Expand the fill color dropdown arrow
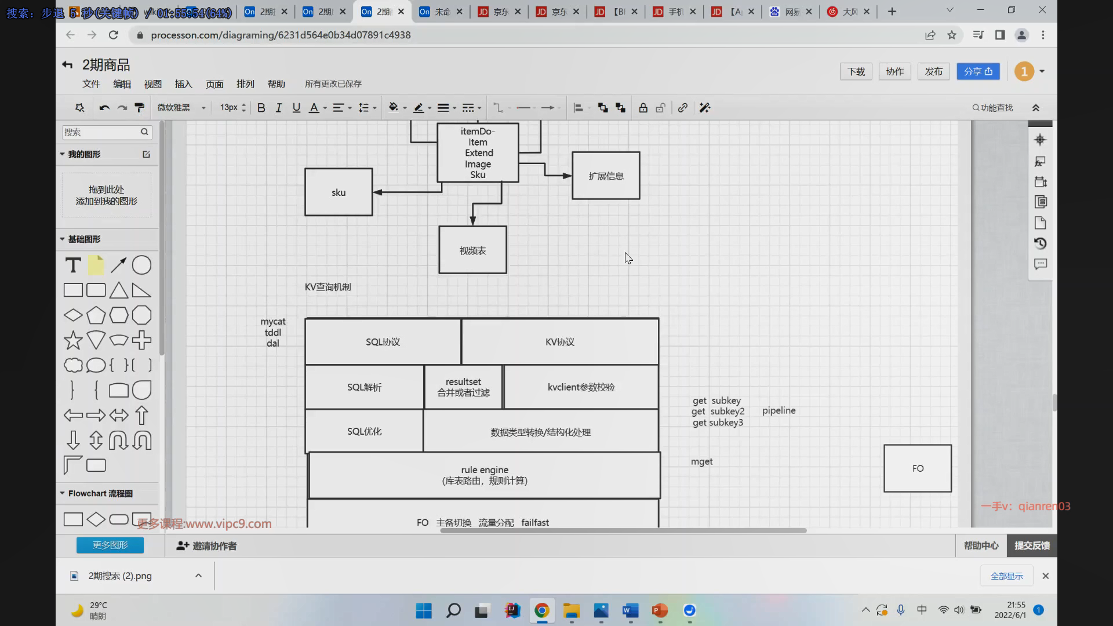1113x626 pixels. click(405, 108)
